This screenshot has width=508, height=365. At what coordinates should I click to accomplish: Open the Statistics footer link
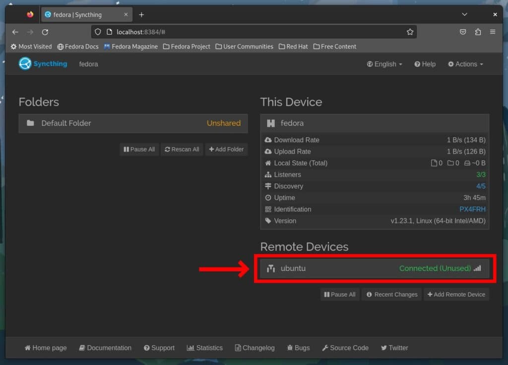(x=205, y=348)
